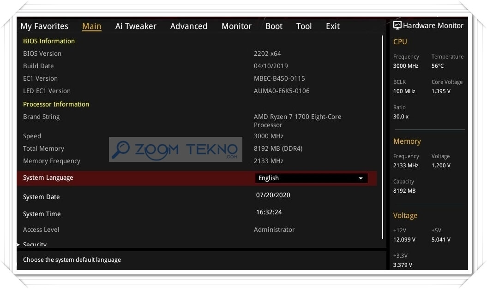487x289 pixels.
Task: Select the System Date value 07/20/2020
Action: coord(273,195)
